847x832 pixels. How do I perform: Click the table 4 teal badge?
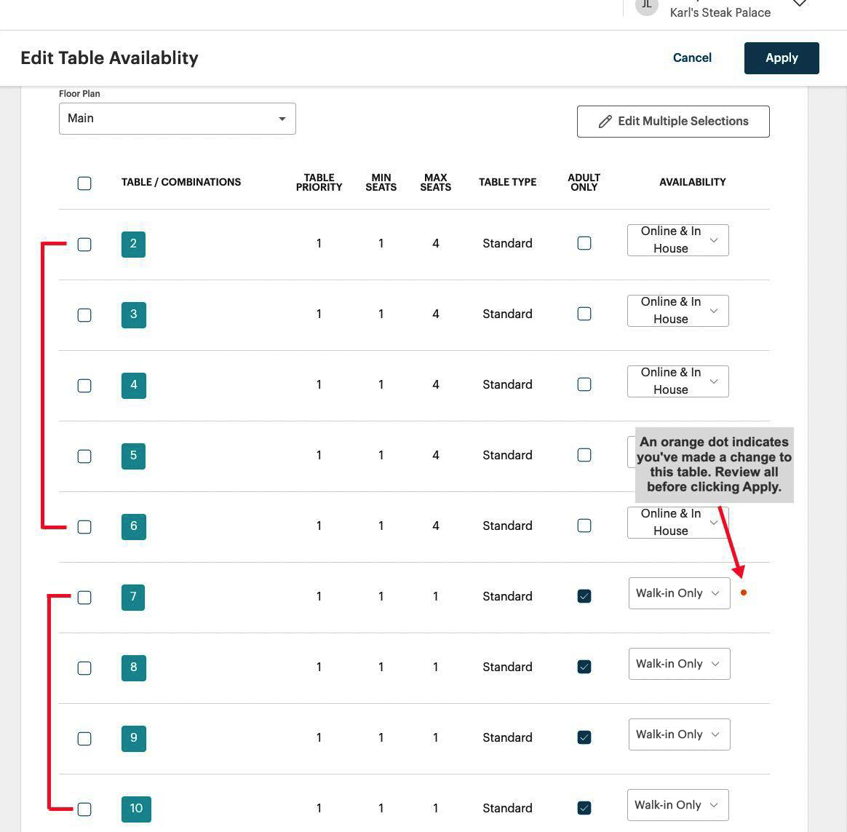point(133,385)
